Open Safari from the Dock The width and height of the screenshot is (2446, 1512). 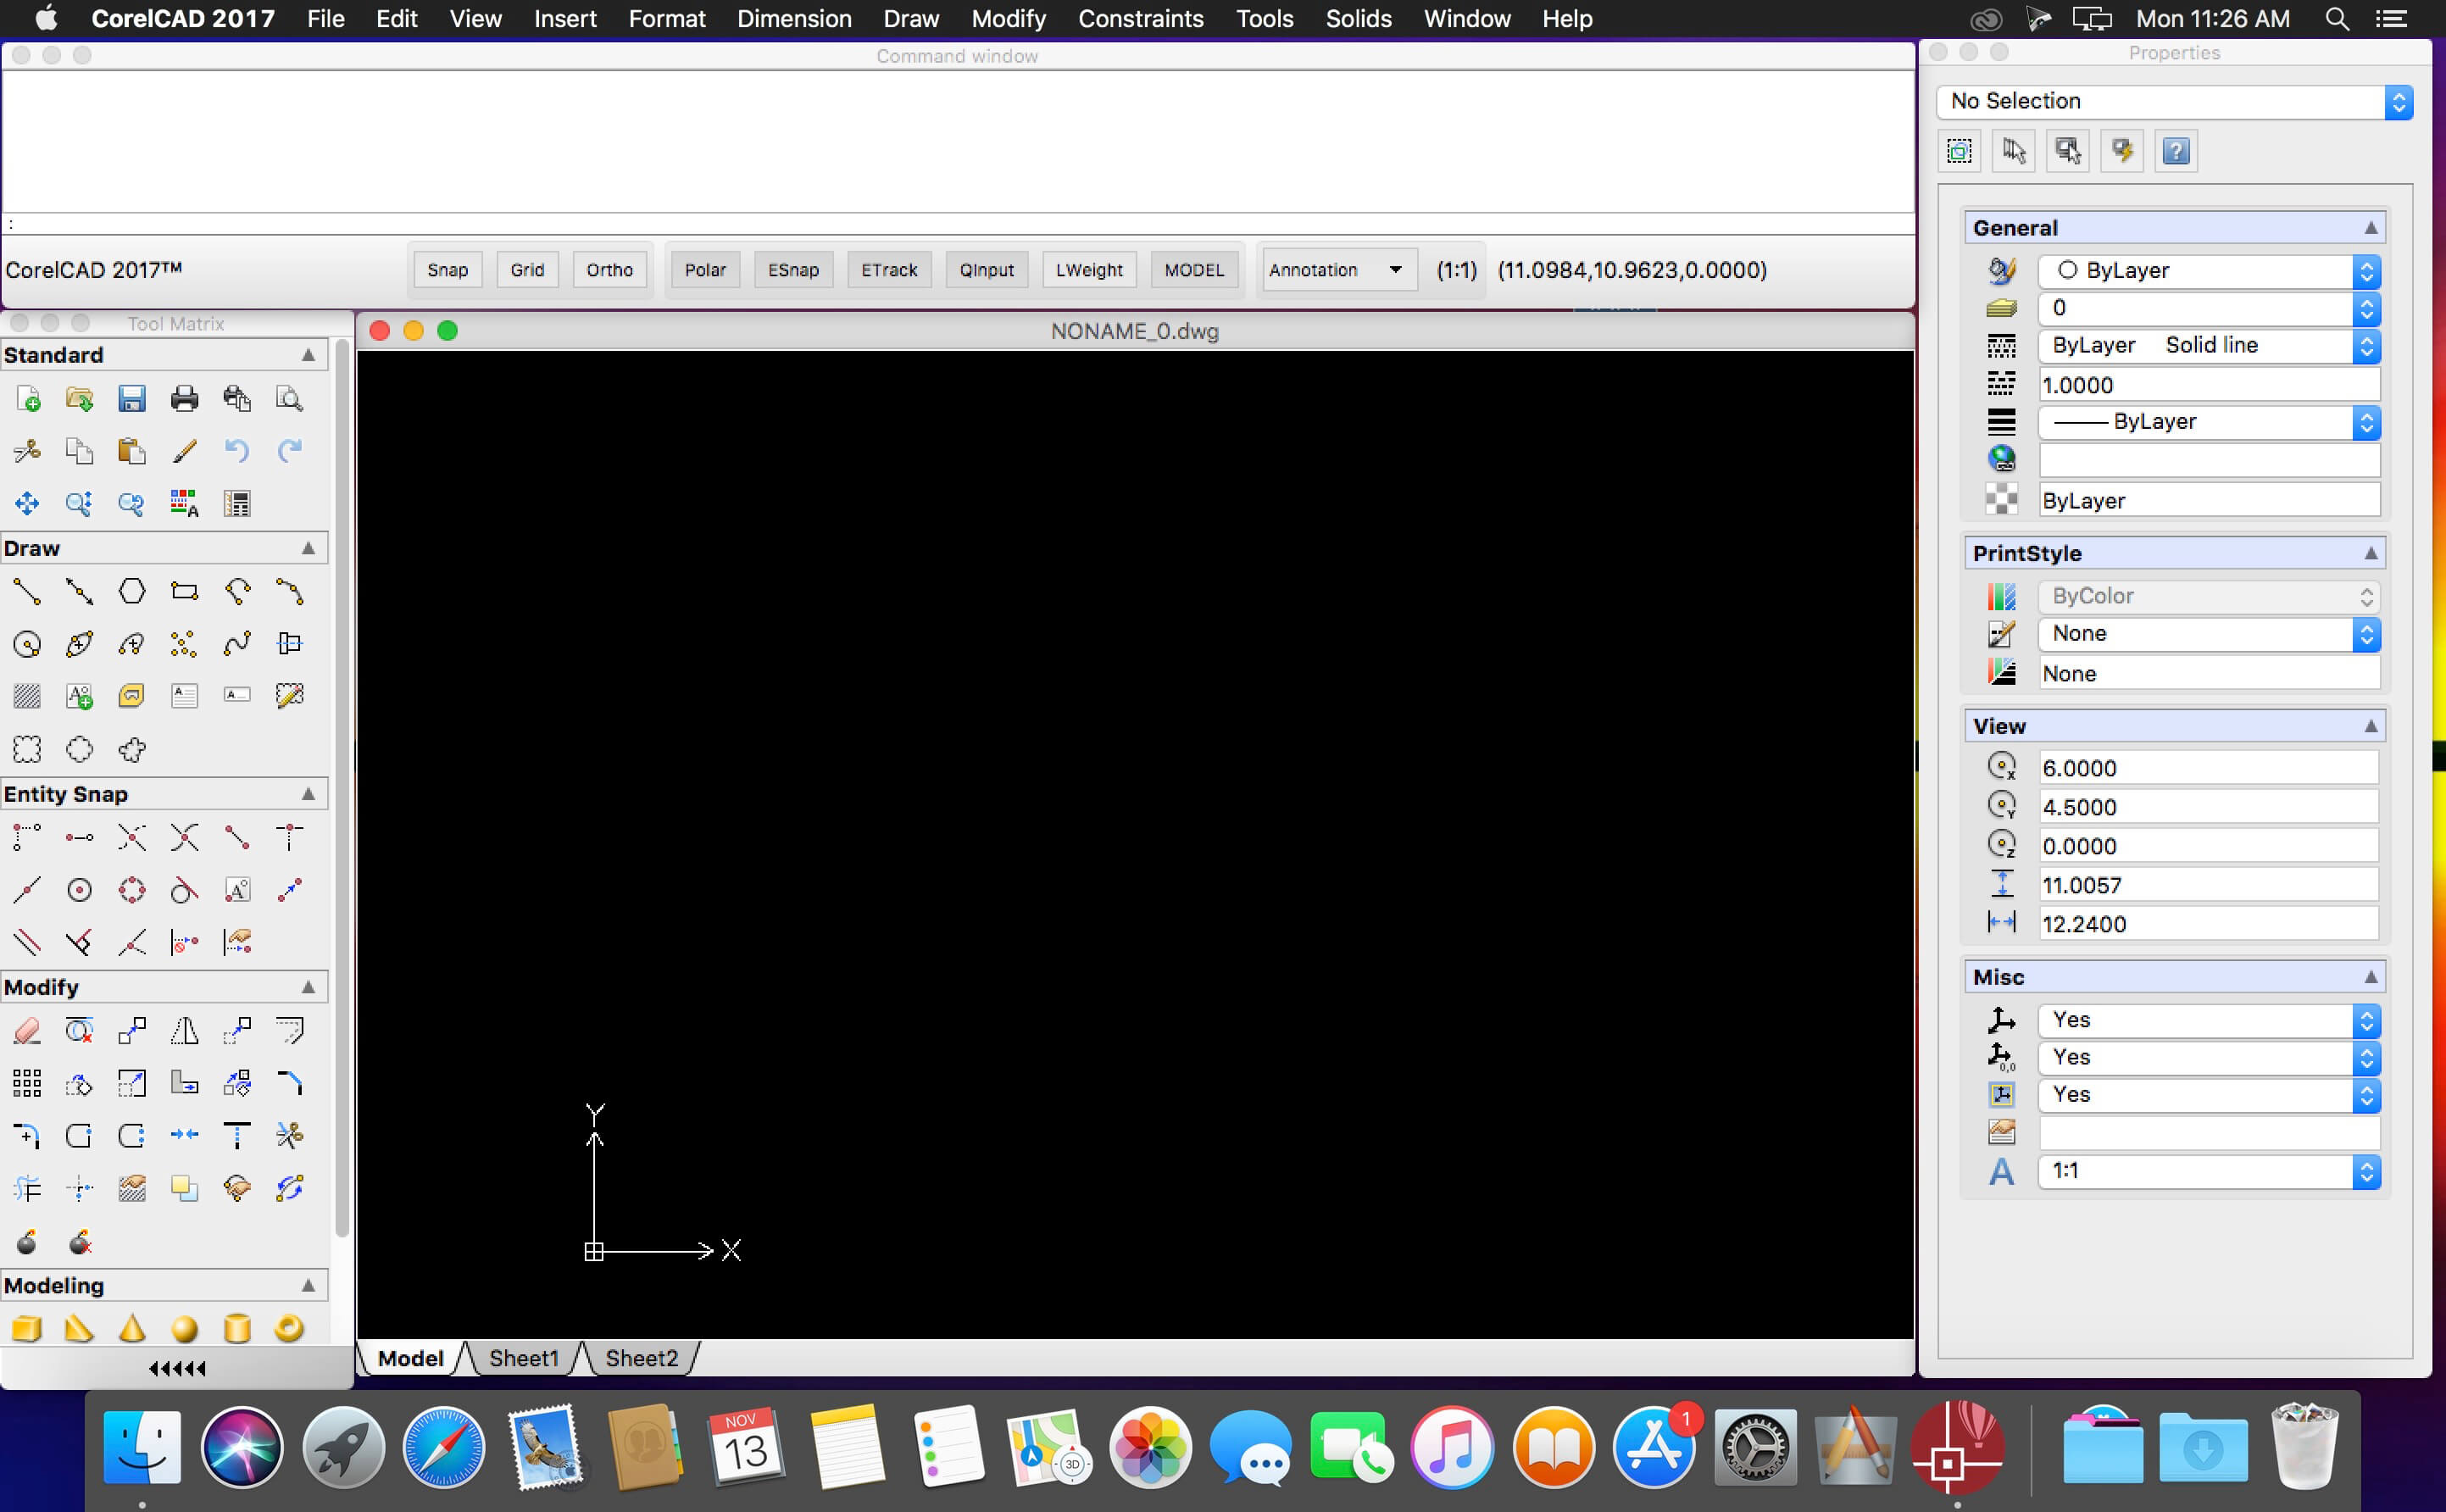click(443, 1447)
